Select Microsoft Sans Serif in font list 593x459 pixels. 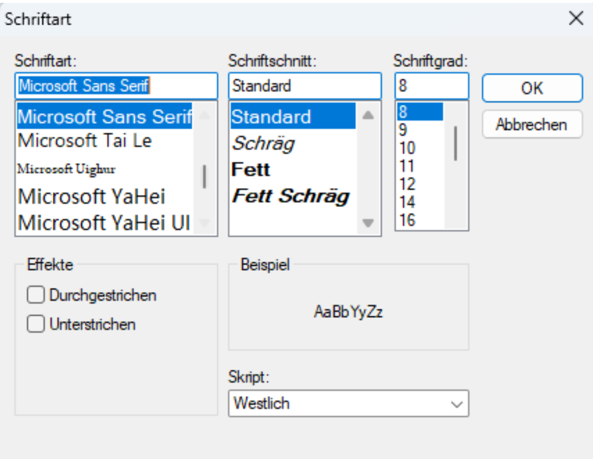coord(104,116)
